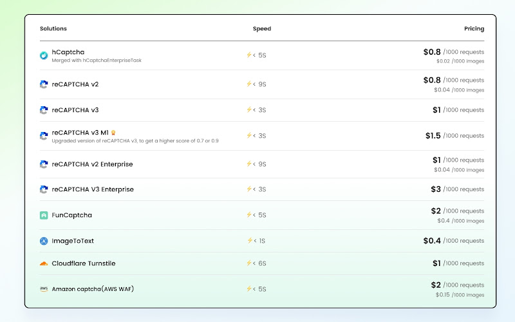This screenshot has height=322, width=515.
Task: Click 'Upgraded version of reCAPTCHA v3' description
Action: pyautogui.click(x=135, y=141)
